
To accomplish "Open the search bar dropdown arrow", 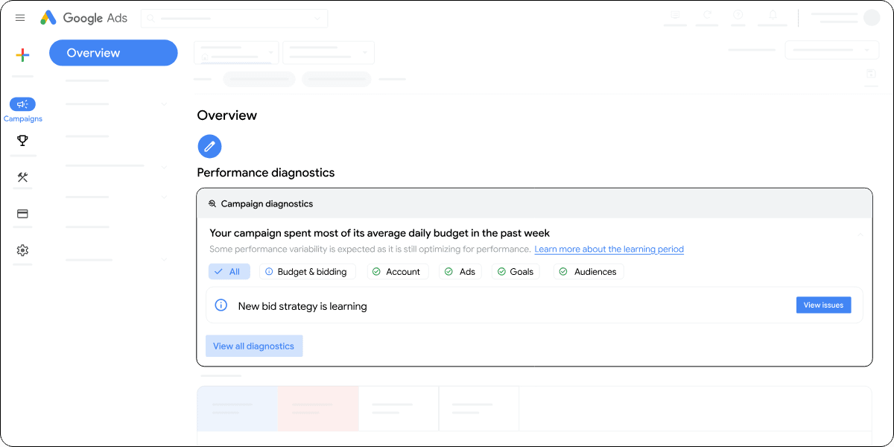I will [318, 18].
